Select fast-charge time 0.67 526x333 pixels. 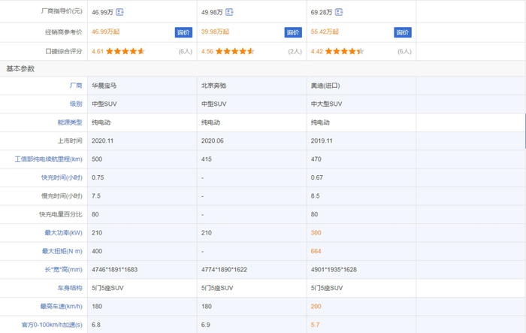[x=317, y=177]
